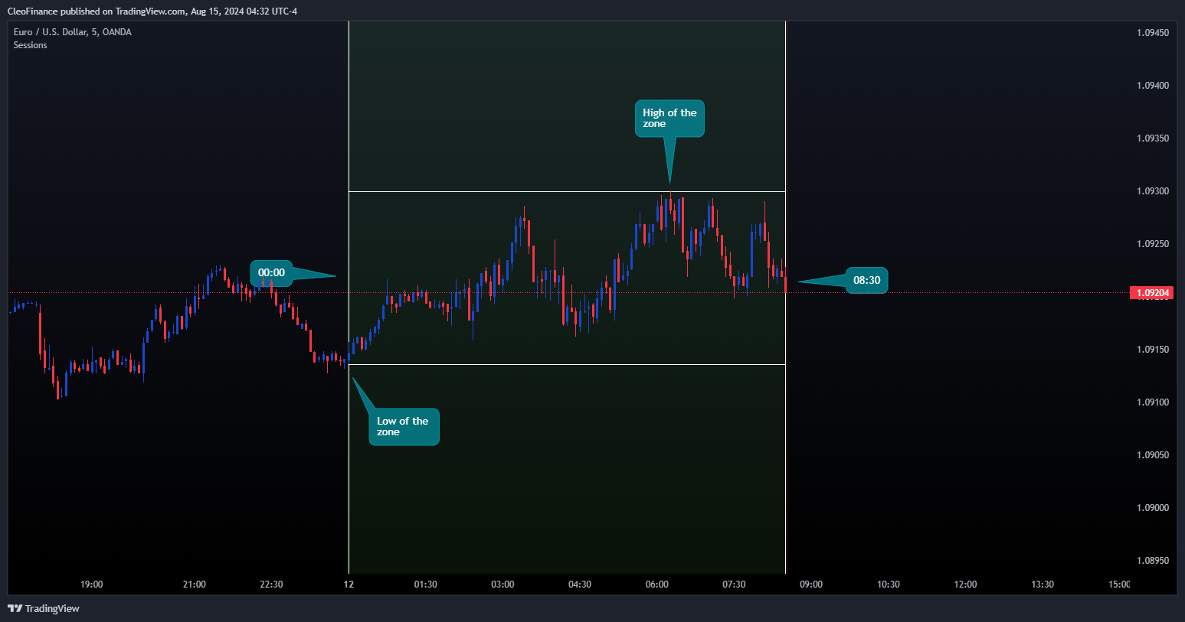The width and height of the screenshot is (1185, 622).
Task: Select the 00:00 time callout
Action: 271,273
